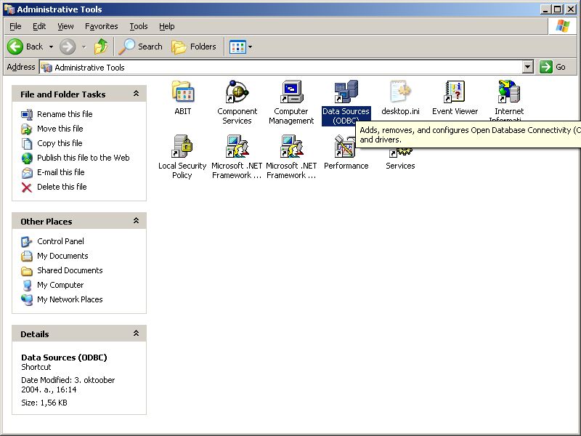The image size is (581, 436).
Task: Select the Data Sources (ODBC) shortcut
Action: point(346,92)
